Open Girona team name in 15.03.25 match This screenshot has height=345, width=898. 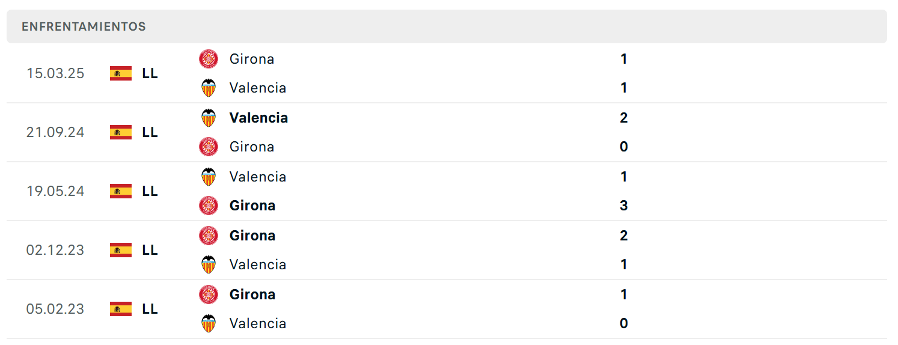[252, 59]
